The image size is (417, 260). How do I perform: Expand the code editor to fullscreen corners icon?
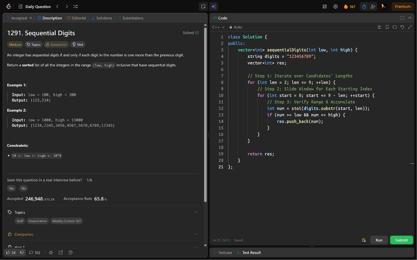coord(410,27)
